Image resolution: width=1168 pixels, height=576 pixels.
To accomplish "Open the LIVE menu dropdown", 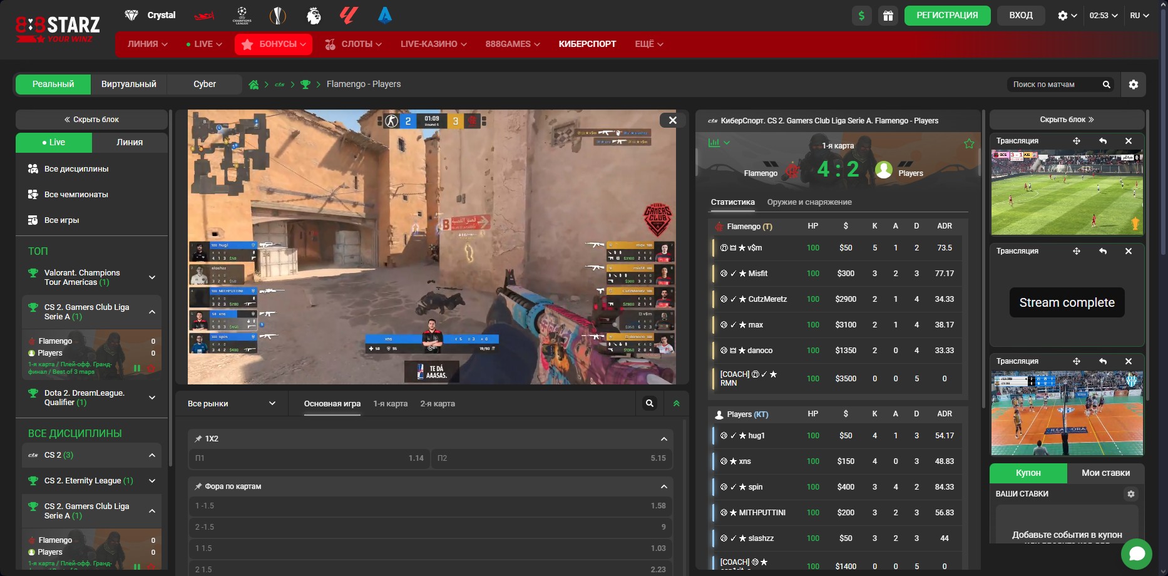I will click(x=204, y=44).
